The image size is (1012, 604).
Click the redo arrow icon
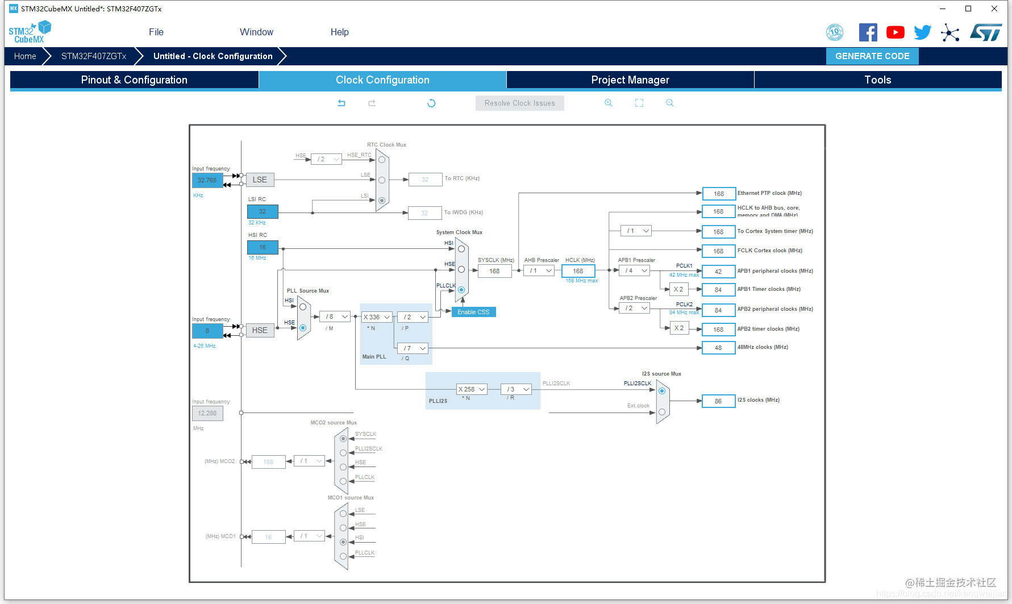click(372, 103)
